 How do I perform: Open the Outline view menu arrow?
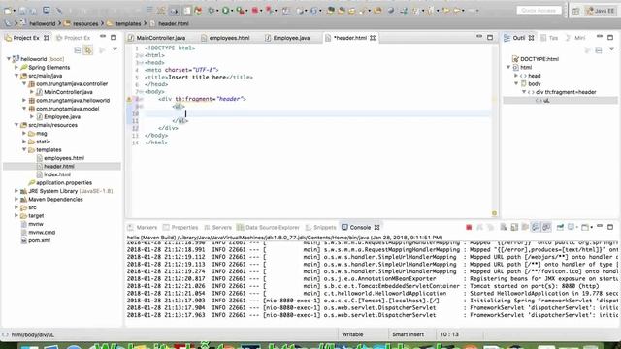pyautogui.click(x=611, y=49)
